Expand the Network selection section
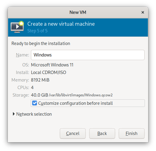Image resolution: width=156 pixels, height=151 pixels. [x=14, y=114]
